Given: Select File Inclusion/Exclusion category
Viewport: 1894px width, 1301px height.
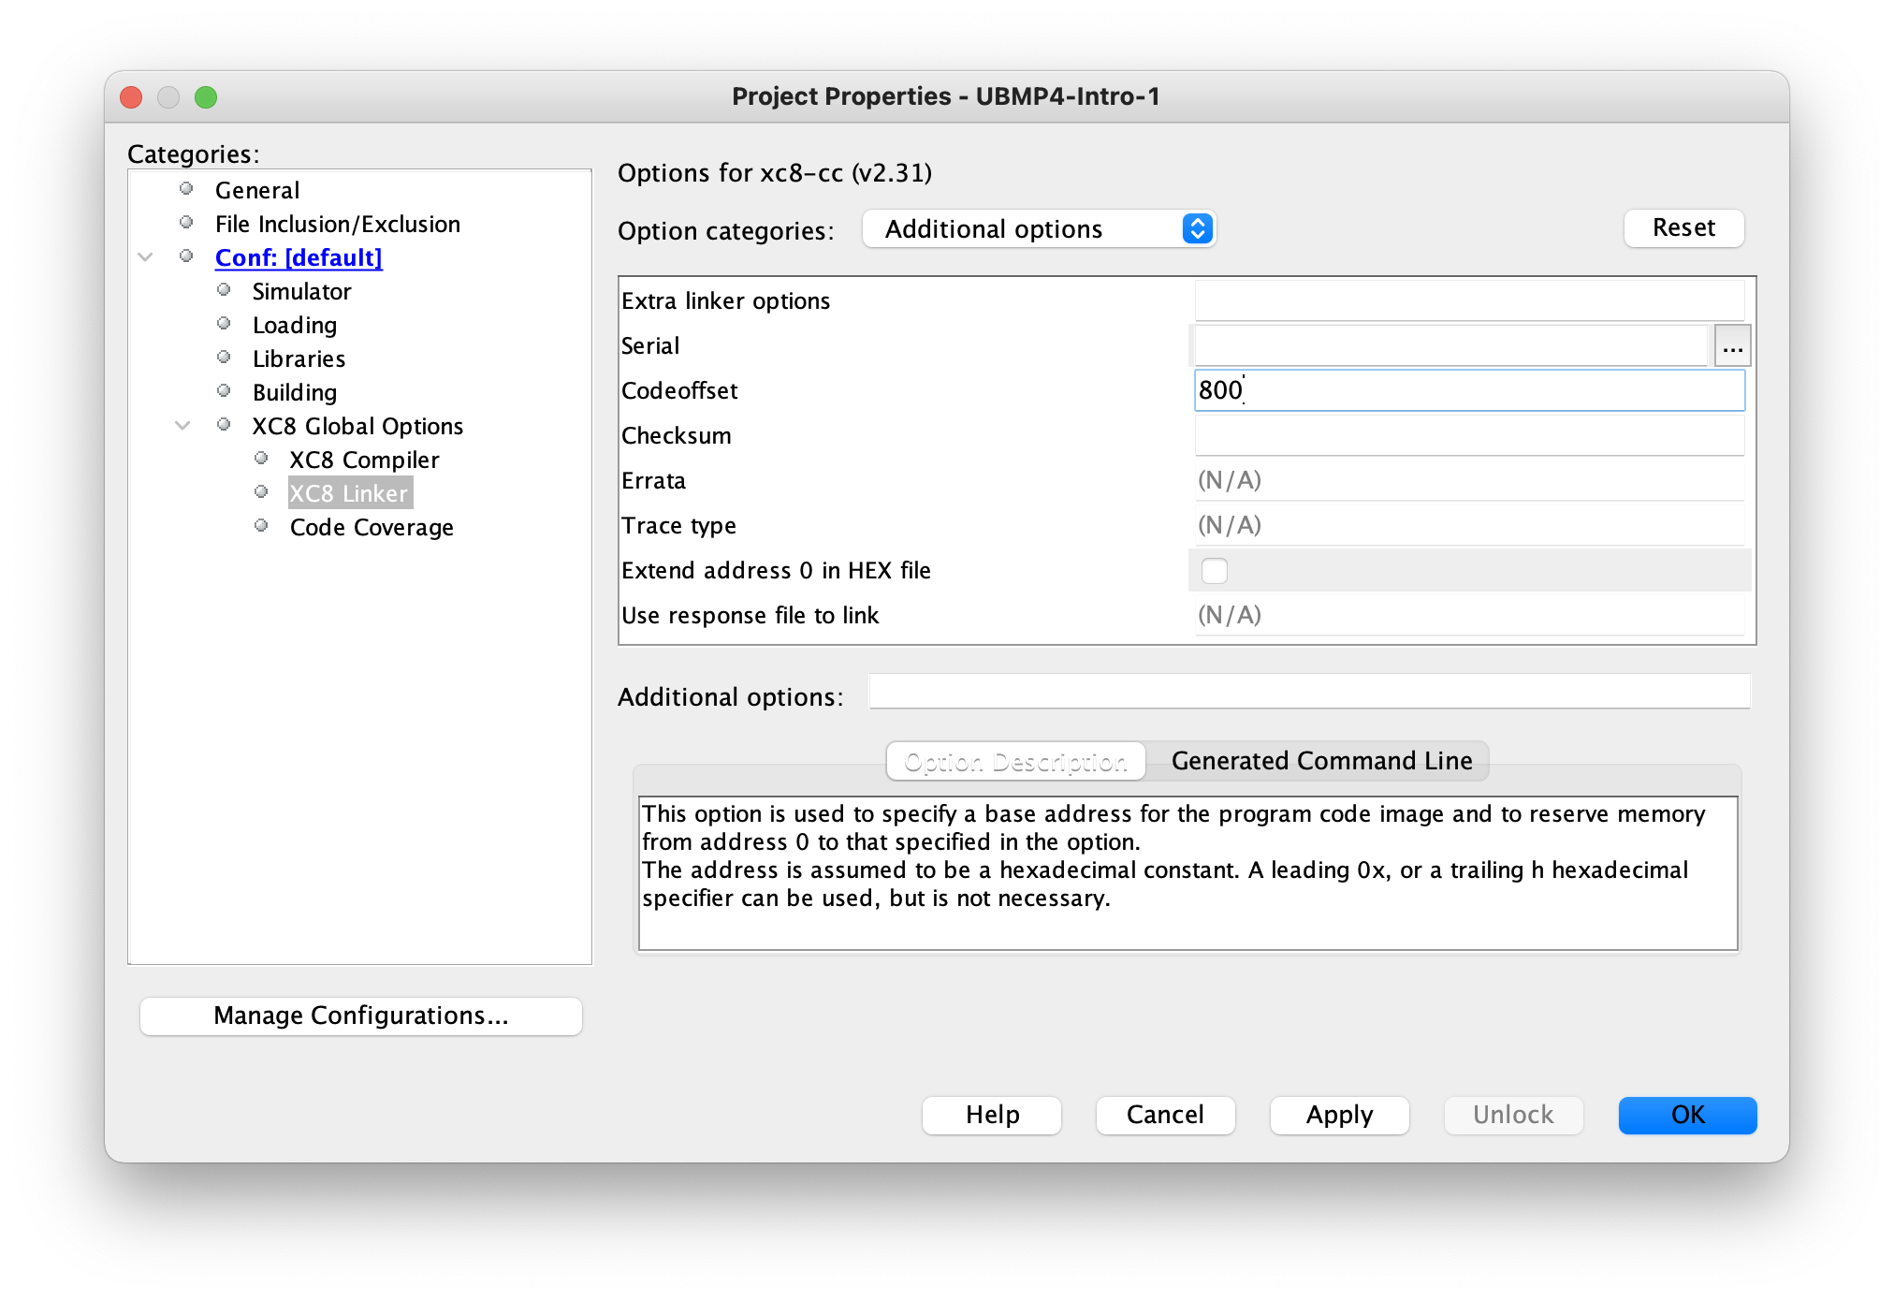Looking at the screenshot, I should tap(337, 224).
